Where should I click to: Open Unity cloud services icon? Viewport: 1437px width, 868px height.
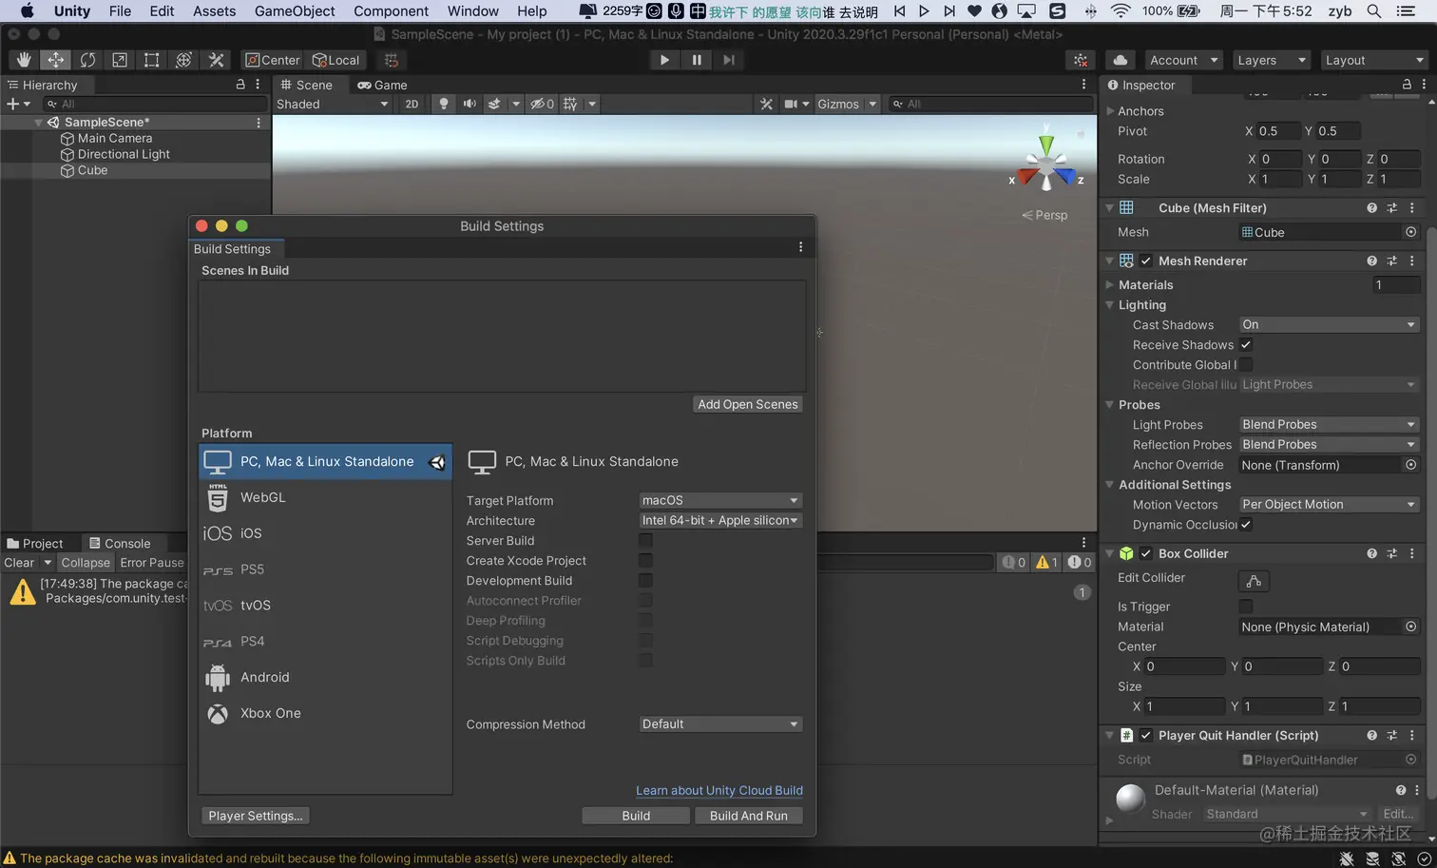coord(1121,60)
